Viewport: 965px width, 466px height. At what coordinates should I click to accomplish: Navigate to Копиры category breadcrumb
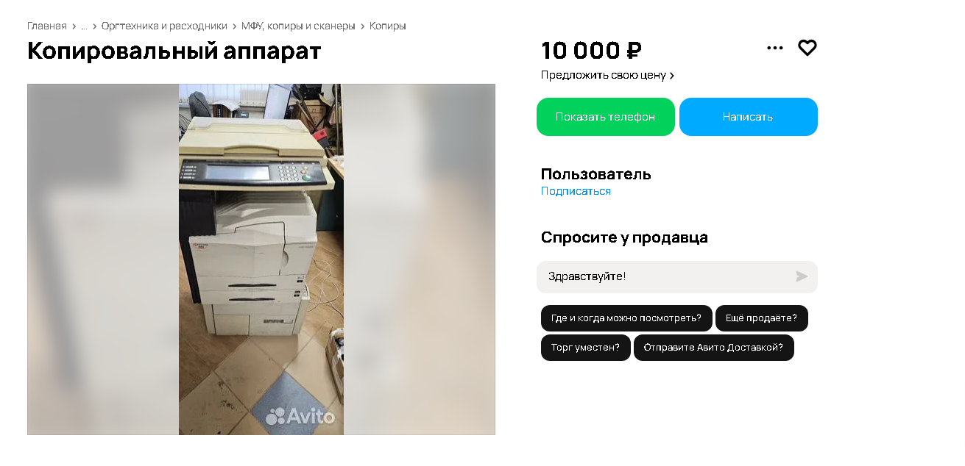tap(388, 26)
